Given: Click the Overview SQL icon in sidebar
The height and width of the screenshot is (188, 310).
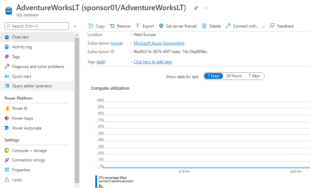Looking at the screenshot, I should 7,37.
